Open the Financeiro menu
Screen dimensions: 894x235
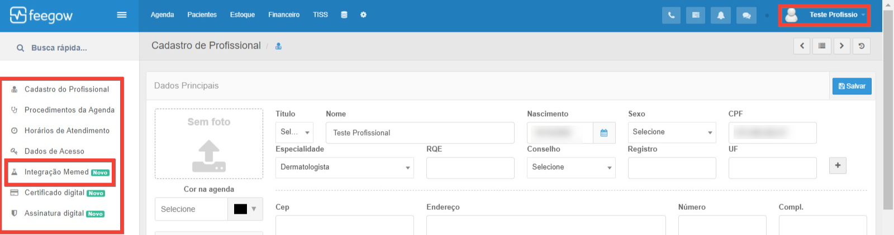click(284, 15)
